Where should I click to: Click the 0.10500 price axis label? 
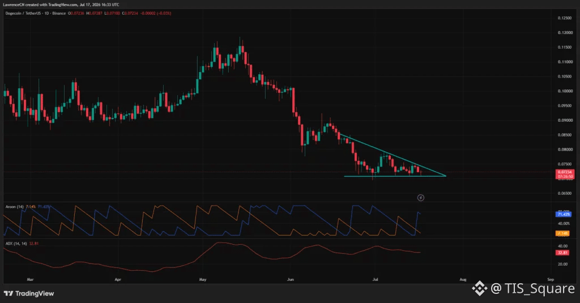tap(565, 76)
